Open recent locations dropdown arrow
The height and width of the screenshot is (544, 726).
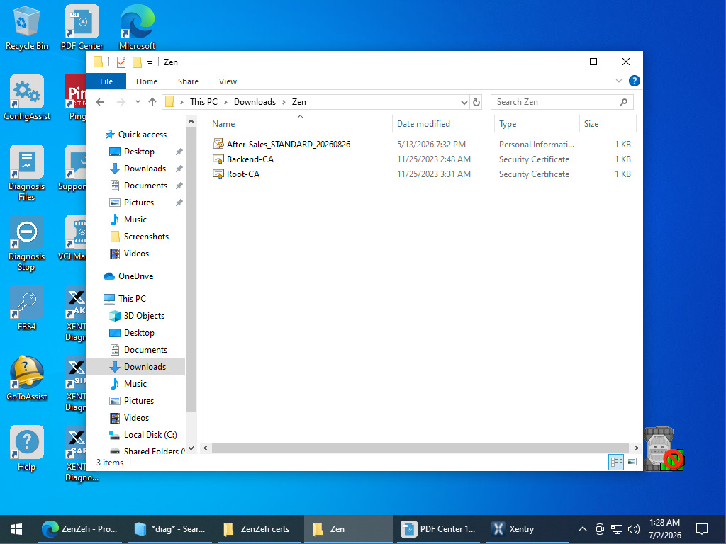(x=138, y=102)
